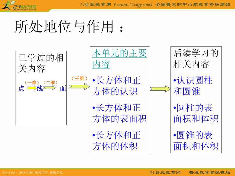Click the bullet 圆柱的表面积和体积
235x176 pixels.
pos(196,113)
